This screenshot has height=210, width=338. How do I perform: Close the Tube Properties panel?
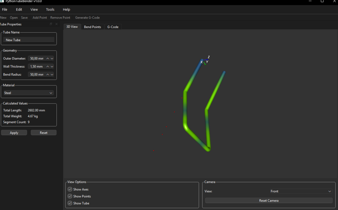[x=56, y=24]
